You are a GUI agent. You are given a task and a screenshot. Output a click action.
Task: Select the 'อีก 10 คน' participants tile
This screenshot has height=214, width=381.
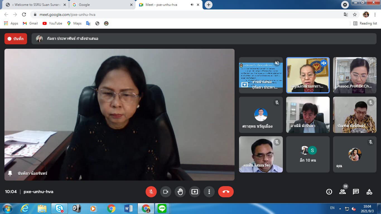pyautogui.click(x=308, y=154)
